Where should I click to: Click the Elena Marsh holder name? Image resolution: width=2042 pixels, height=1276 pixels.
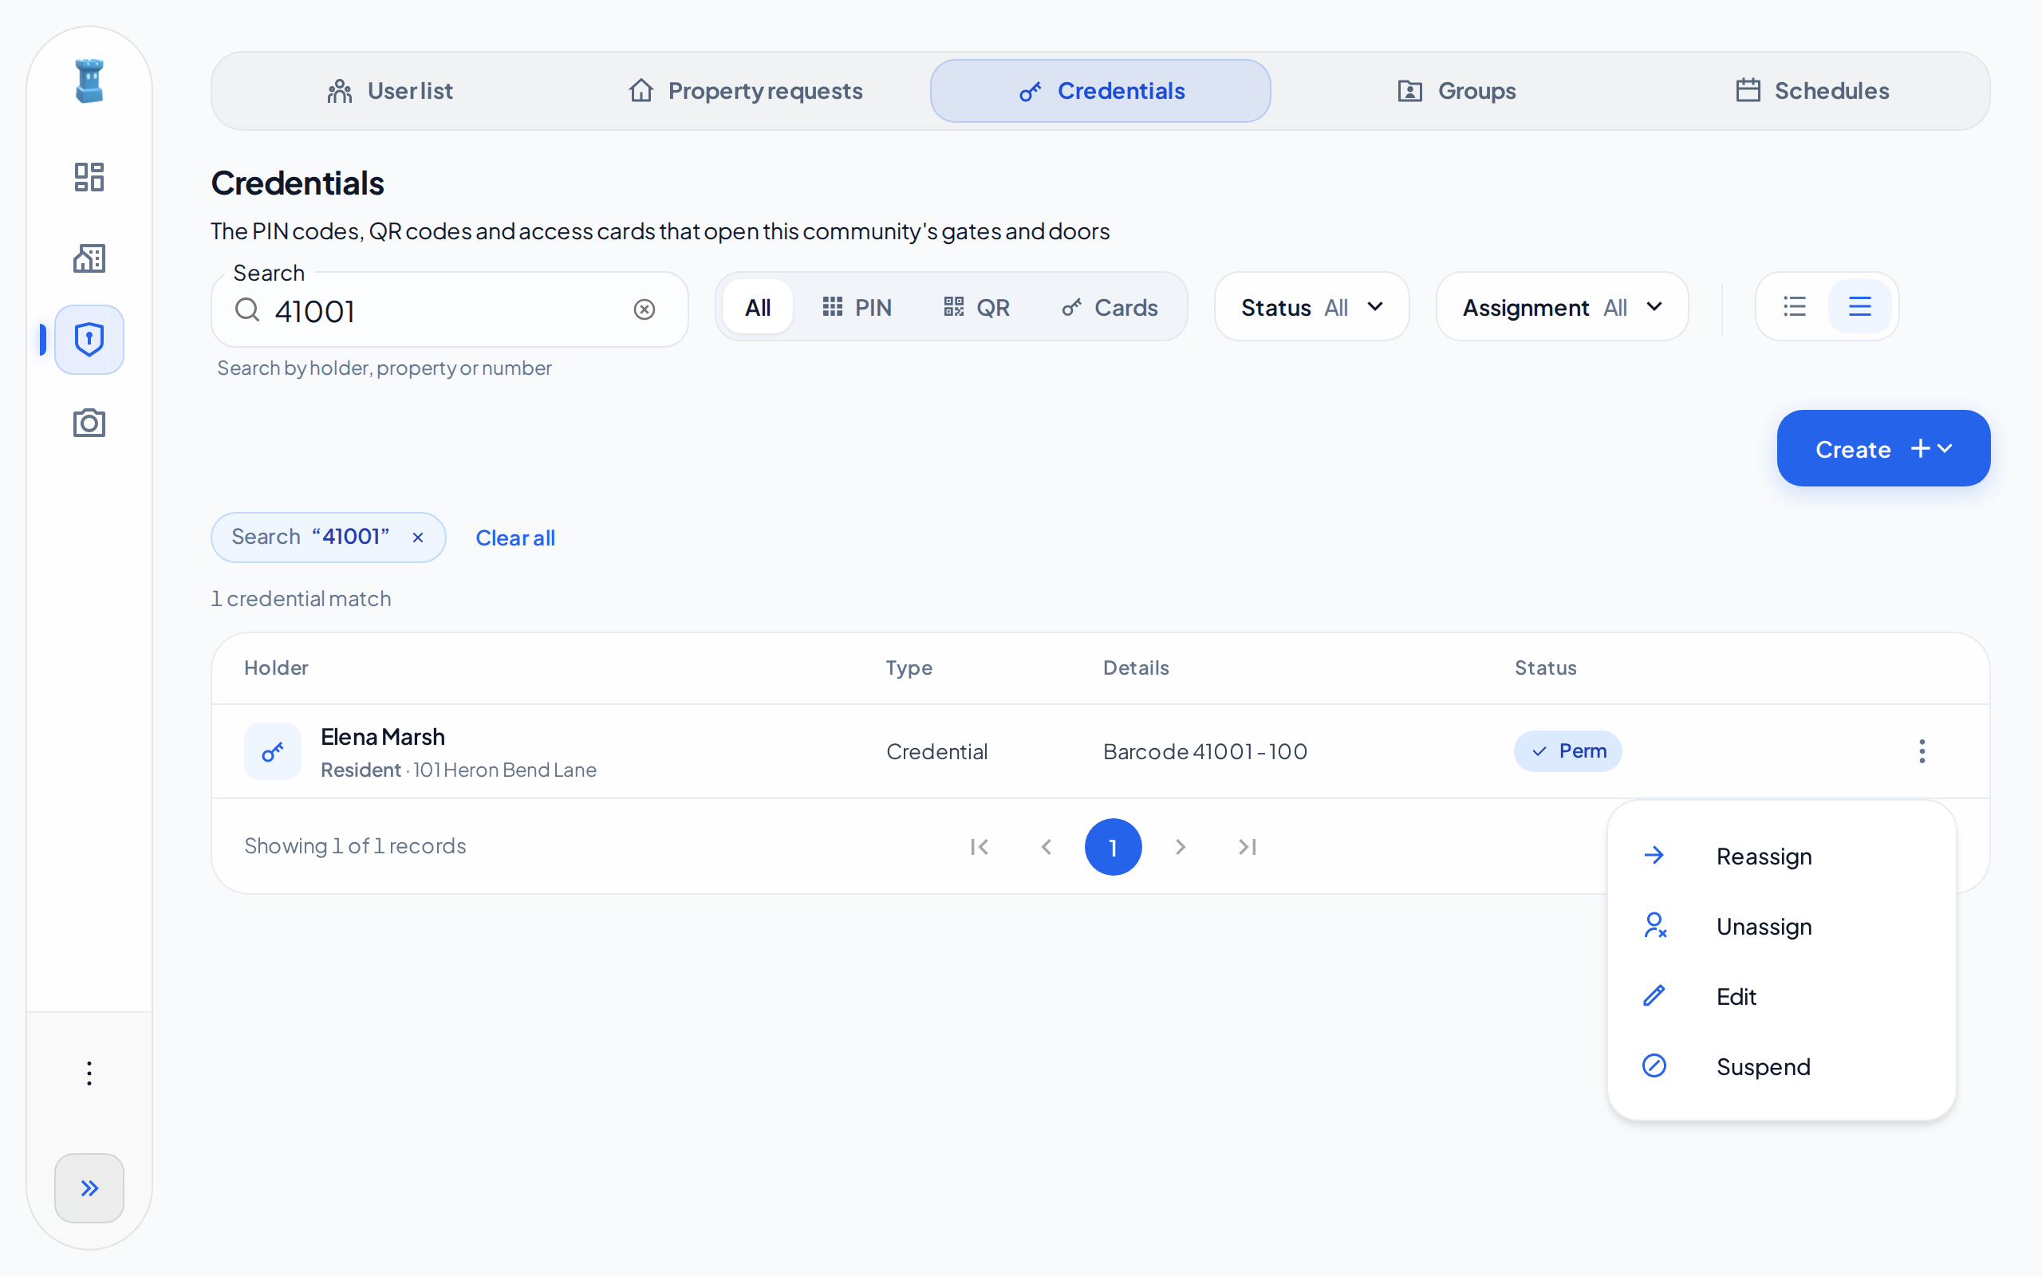pos(382,737)
